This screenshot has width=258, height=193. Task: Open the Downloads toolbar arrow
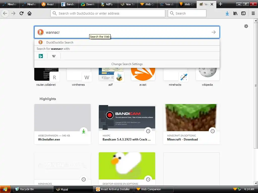227,13
